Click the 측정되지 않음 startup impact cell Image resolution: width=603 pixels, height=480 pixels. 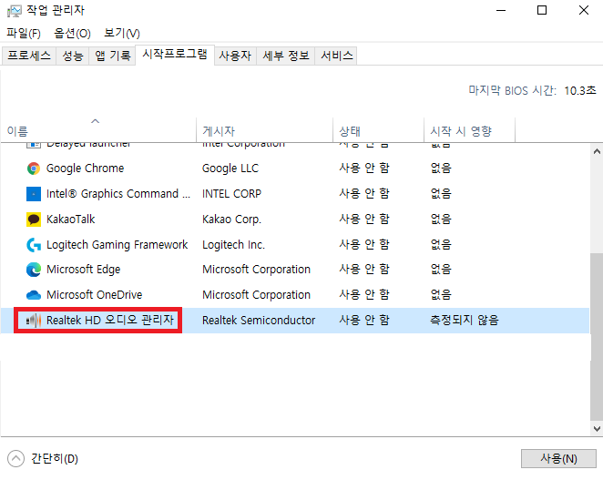tap(465, 320)
